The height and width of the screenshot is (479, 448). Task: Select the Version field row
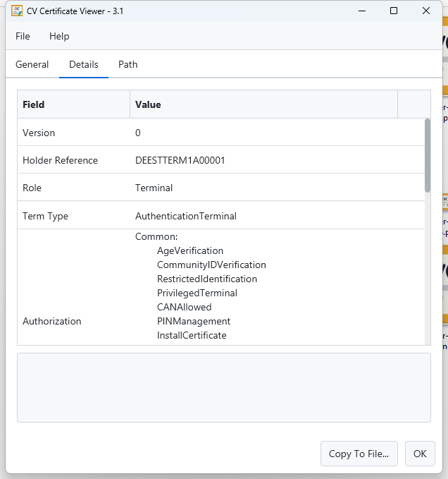click(x=221, y=133)
